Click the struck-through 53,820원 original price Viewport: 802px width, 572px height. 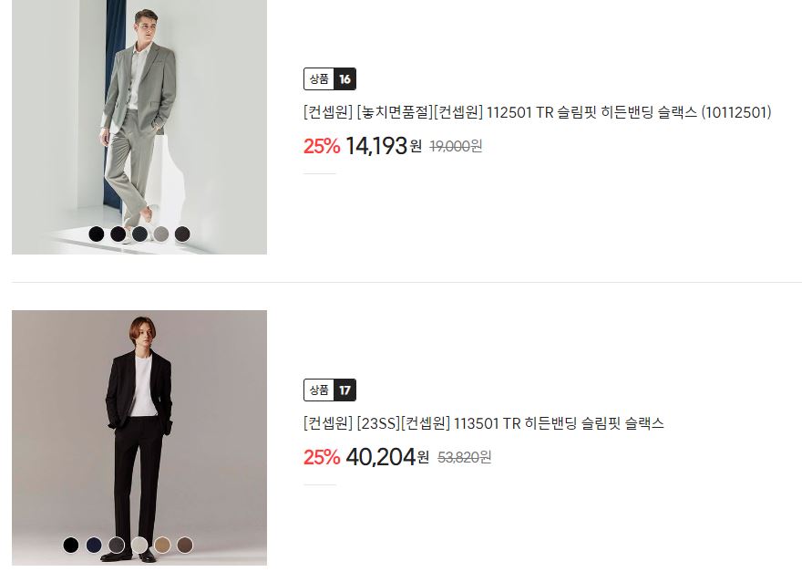pos(465,457)
